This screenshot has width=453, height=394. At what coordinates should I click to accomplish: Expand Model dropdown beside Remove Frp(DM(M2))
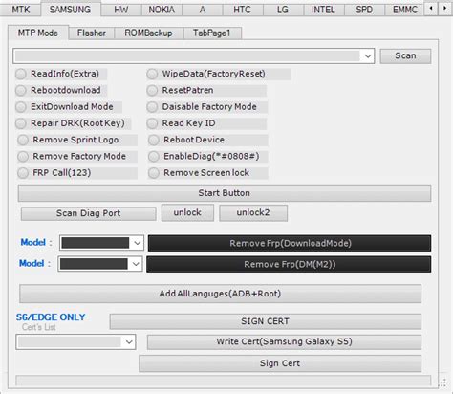point(136,264)
